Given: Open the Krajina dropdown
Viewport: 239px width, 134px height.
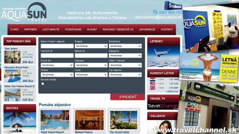Looking at the screenshot, I should coord(91,46).
